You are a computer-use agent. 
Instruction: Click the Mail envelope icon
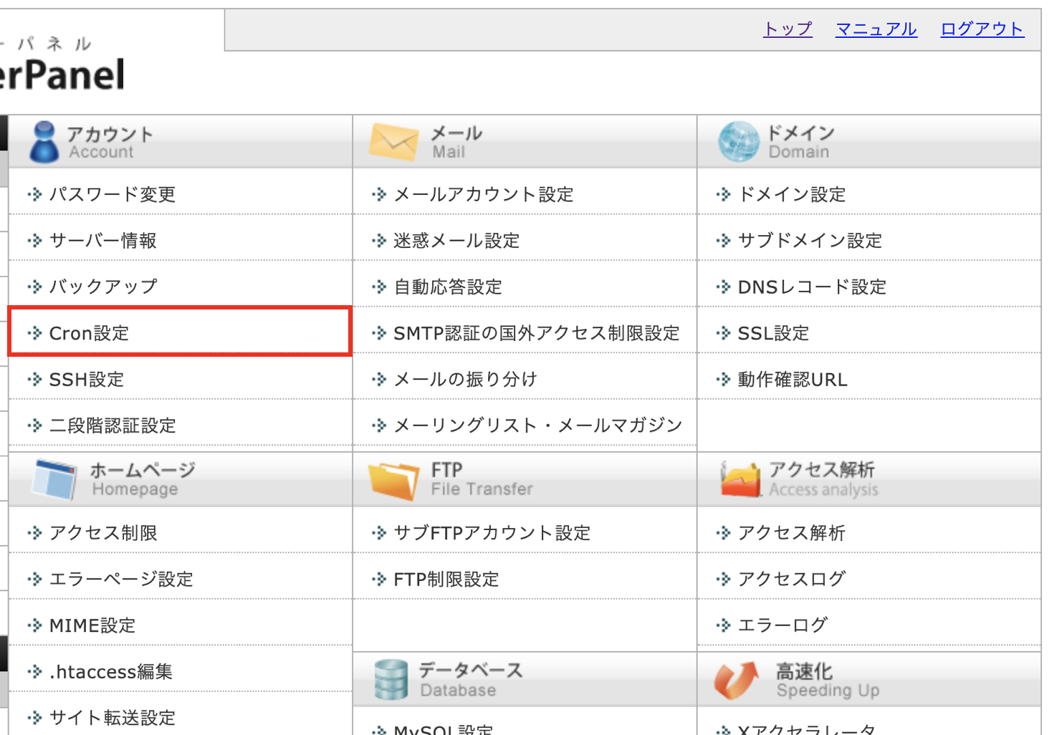click(x=393, y=141)
